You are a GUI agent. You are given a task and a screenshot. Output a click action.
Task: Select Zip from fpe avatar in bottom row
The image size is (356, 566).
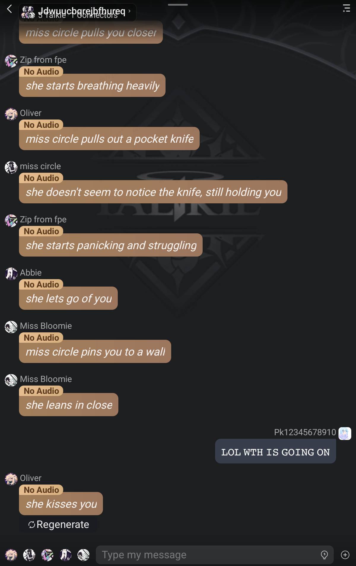pos(47,555)
